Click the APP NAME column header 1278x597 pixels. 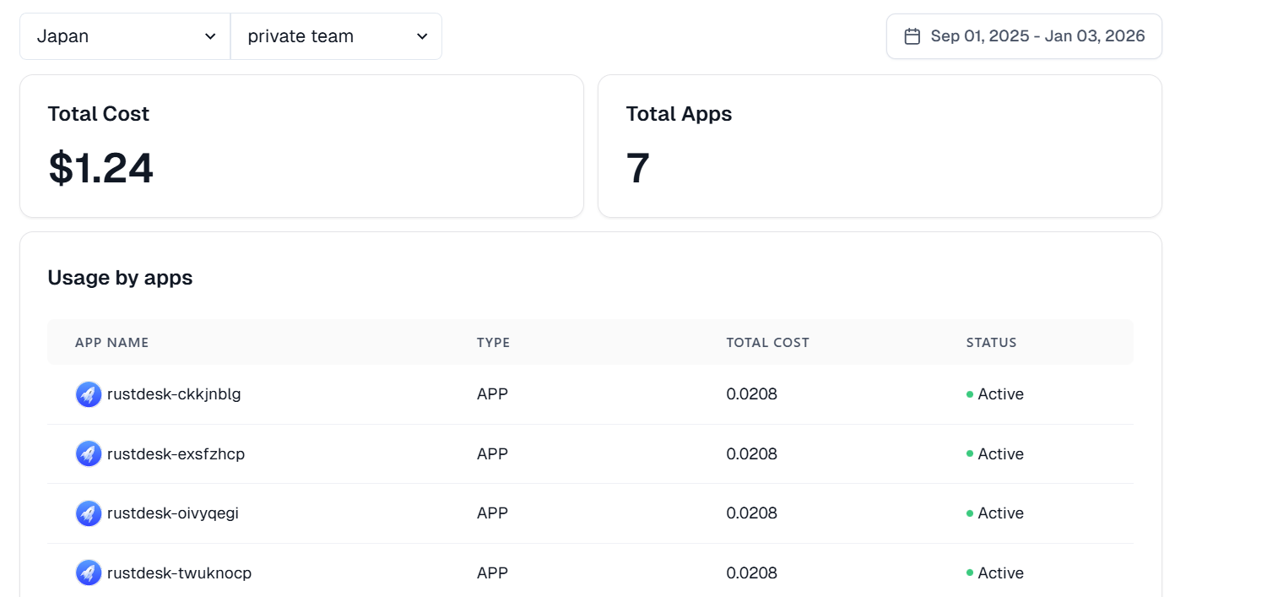coord(111,343)
